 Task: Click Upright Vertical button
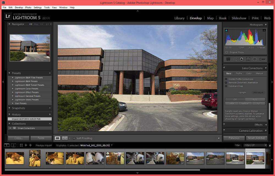point(245,103)
